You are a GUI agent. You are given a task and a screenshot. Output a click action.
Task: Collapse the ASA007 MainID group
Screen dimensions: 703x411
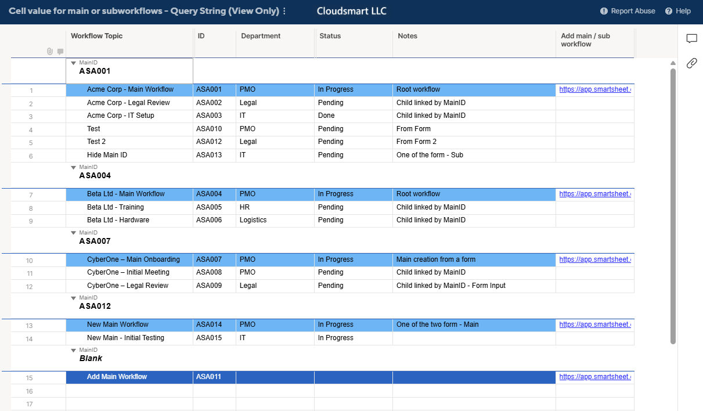click(74, 232)
